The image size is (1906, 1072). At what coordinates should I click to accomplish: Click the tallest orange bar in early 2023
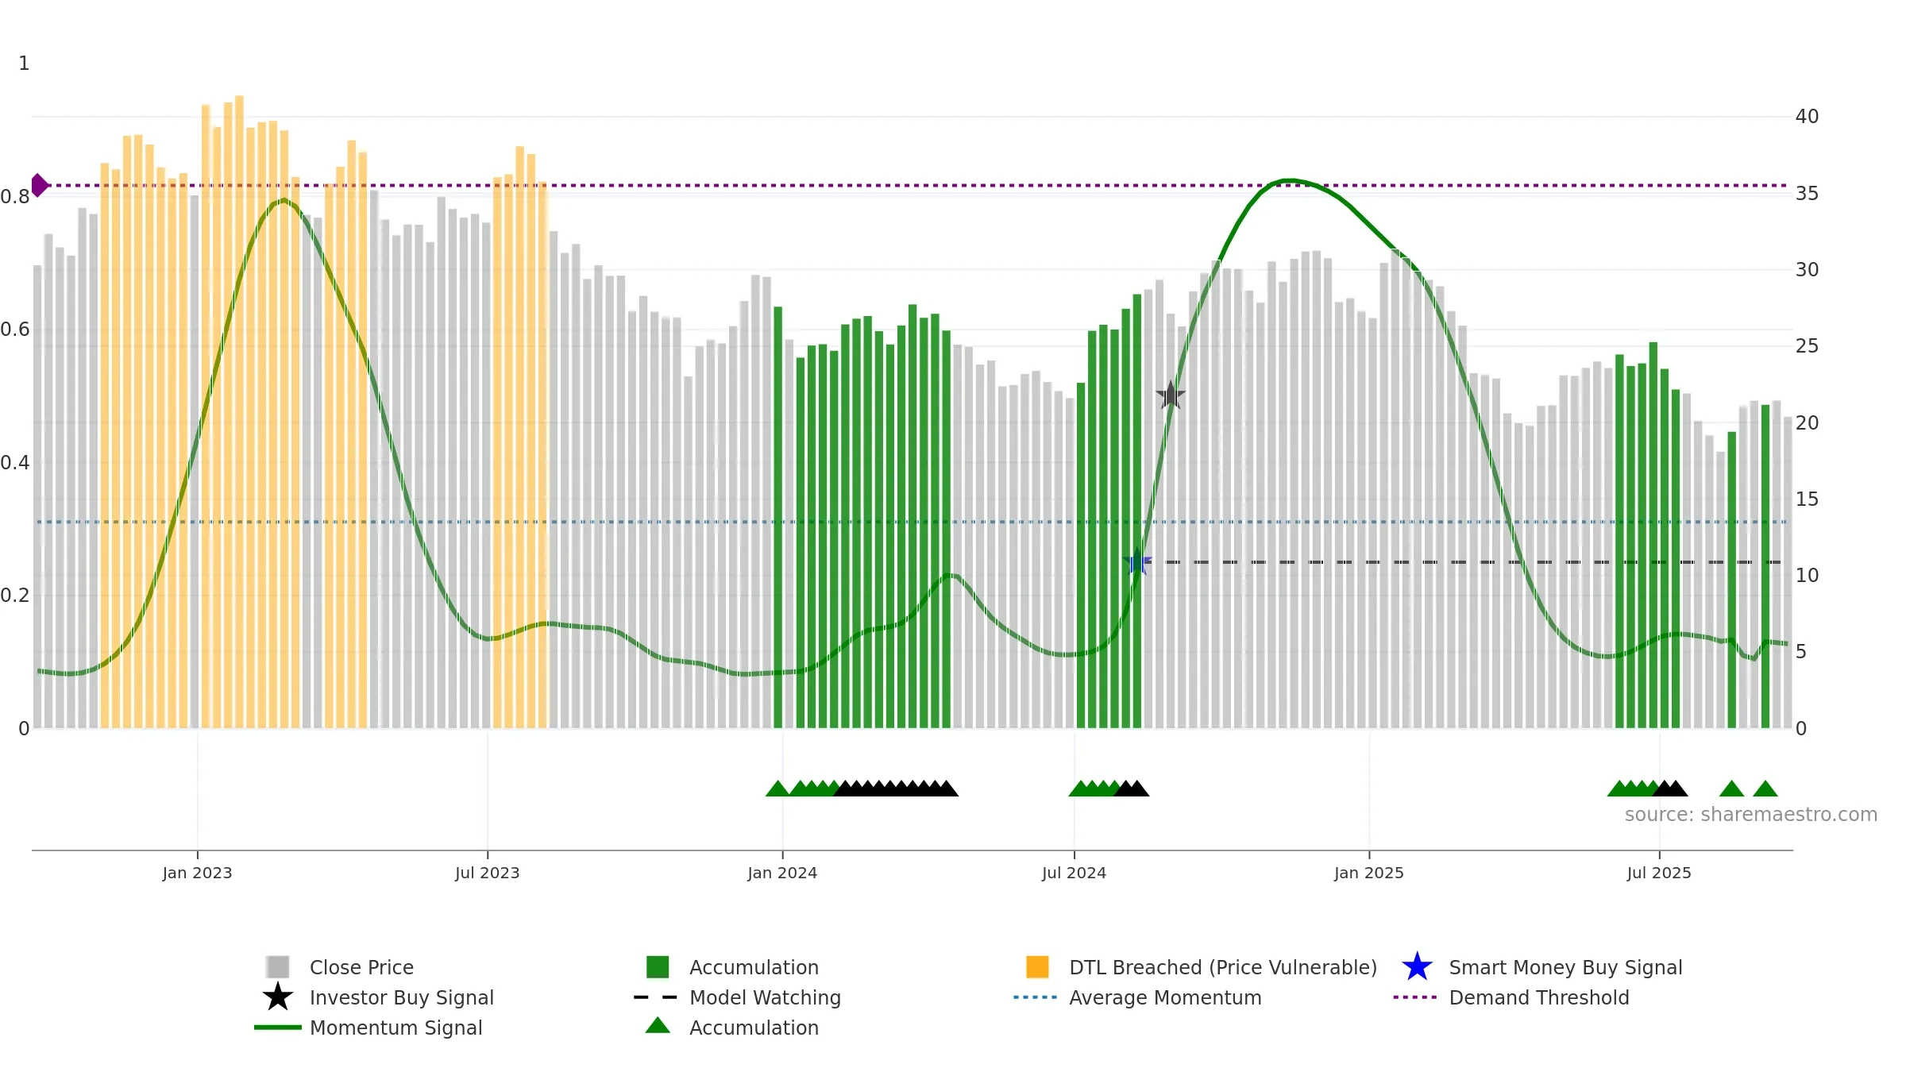click(x=239, y=411)
